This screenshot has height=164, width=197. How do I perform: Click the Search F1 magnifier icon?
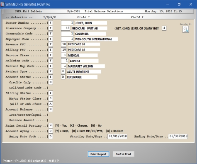pos(186,29)
